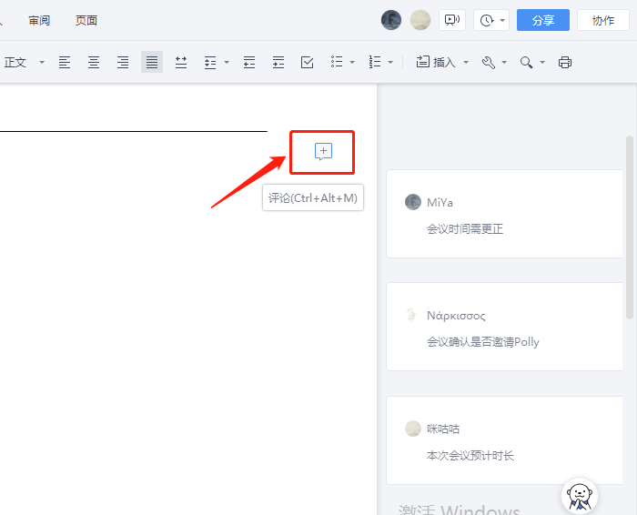Expand history dropdown arrow

(x=502, y=20)
